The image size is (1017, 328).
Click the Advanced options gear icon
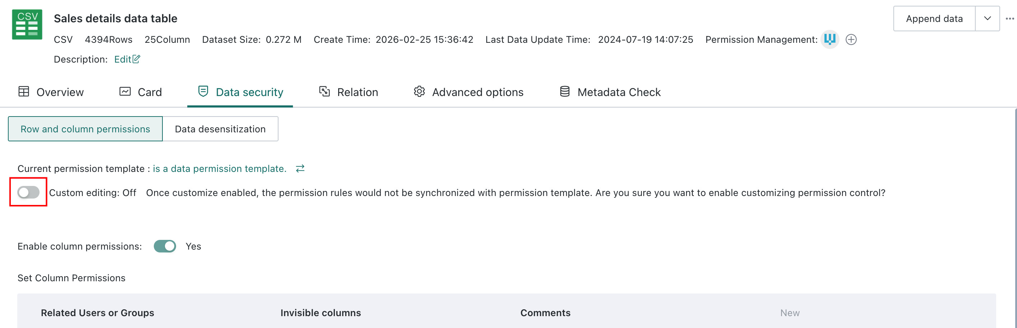tap(419, 92)
